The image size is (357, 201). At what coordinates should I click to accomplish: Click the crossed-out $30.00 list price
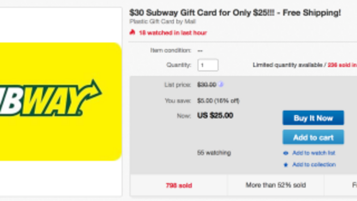(x=207, y=85)
